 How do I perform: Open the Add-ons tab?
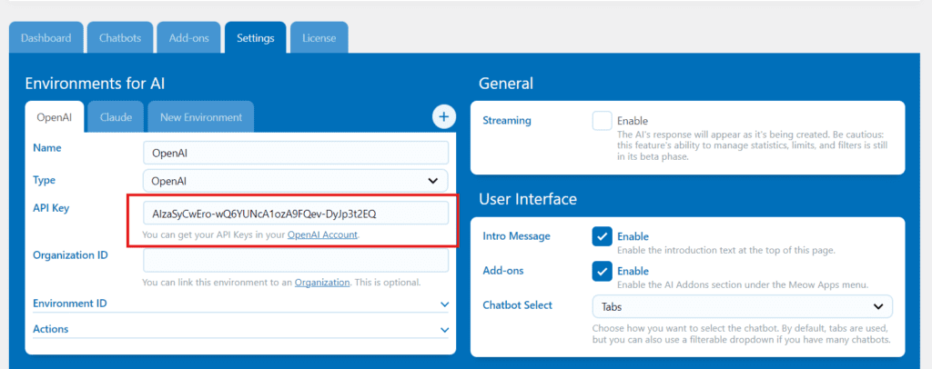(x=189, y=38)
